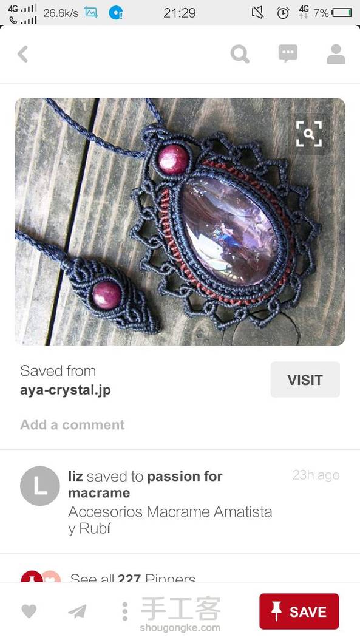Open the liz username link
This screenshot has width=360, height=640.
[75, 476]
